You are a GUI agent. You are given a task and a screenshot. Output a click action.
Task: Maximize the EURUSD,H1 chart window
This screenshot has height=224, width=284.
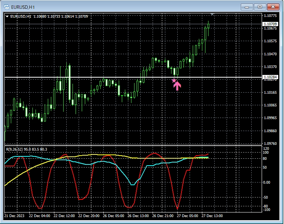[x=260, y=7]
